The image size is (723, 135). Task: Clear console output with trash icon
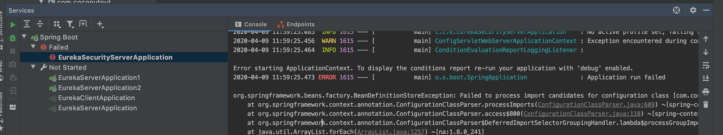[706, 105]
